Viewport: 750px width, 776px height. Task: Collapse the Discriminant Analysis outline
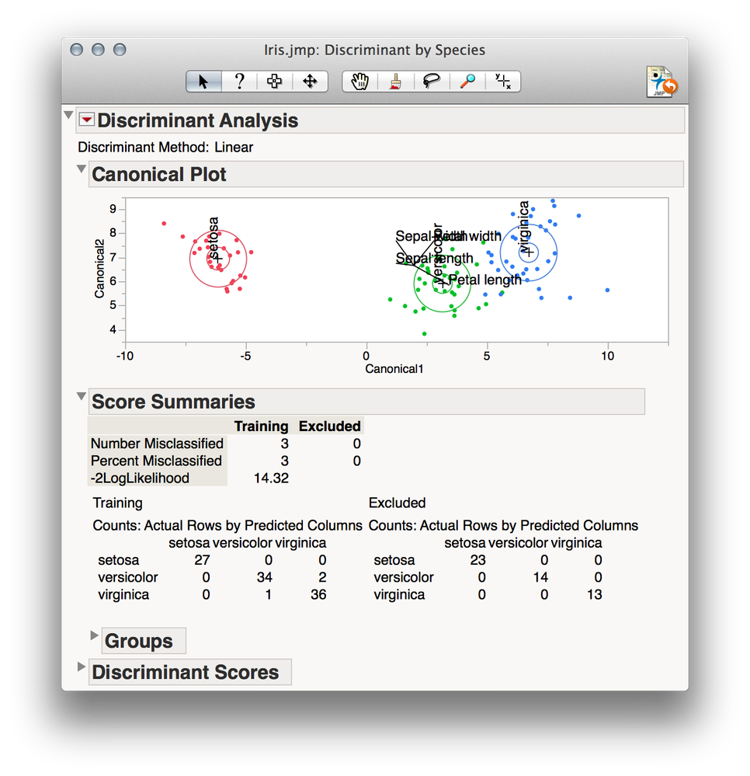69,115
